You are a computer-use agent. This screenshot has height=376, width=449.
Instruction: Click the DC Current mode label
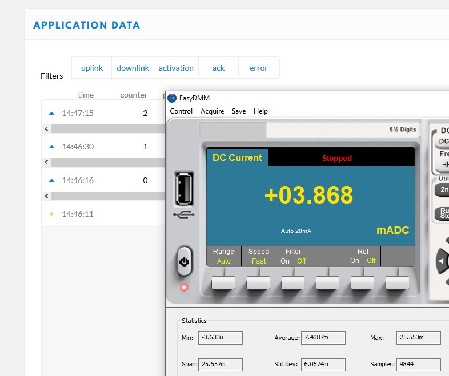pyautogui.click(x=237, y=158)
